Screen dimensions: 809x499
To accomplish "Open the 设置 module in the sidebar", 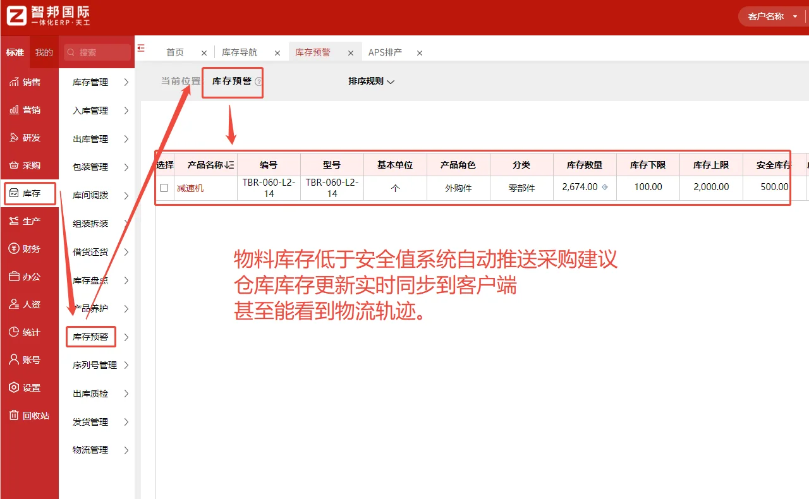I will [x=30, y=387].
